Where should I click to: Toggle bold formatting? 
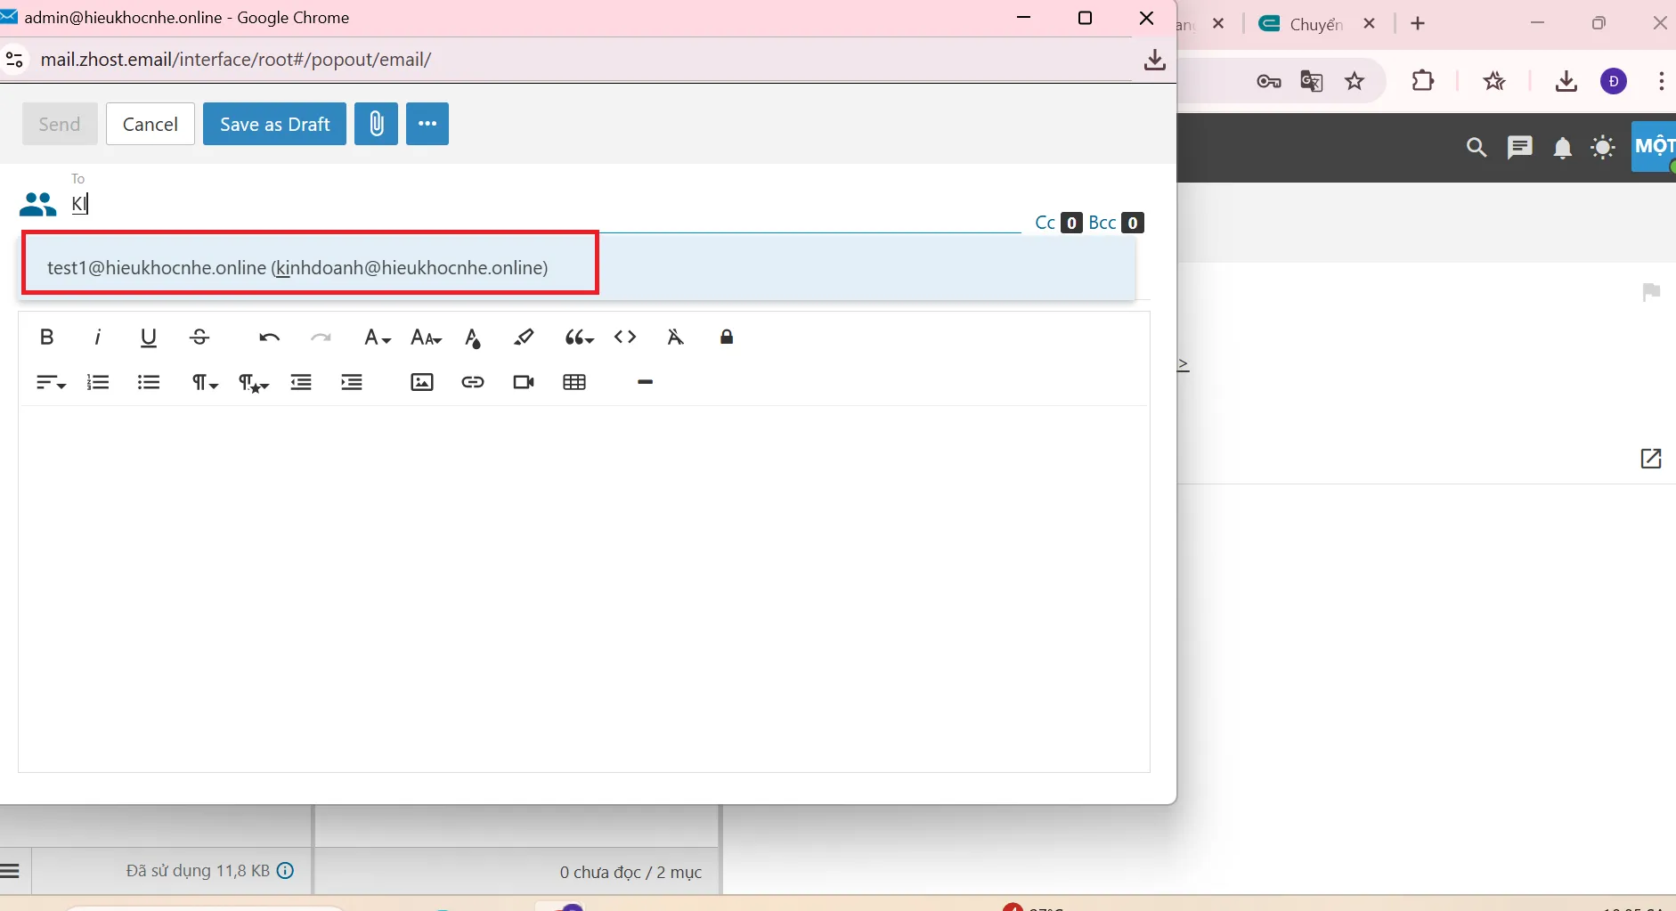(x=47, y=337)
